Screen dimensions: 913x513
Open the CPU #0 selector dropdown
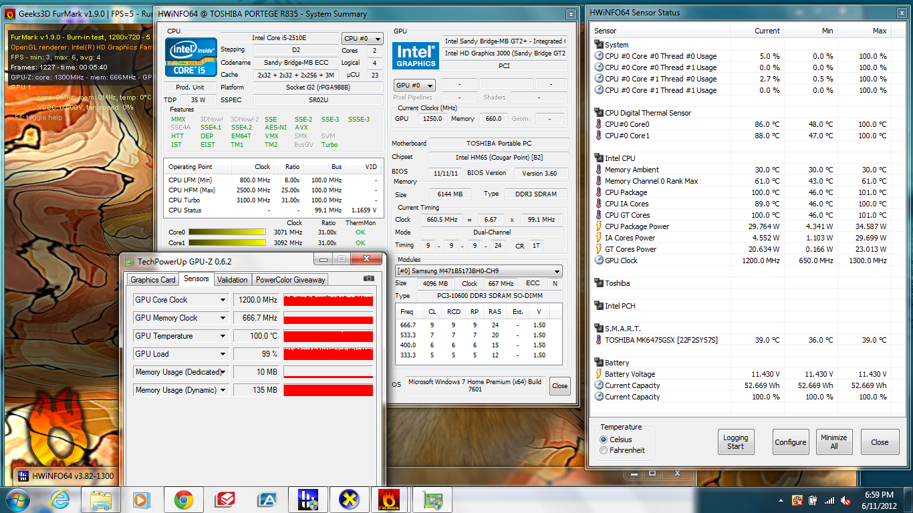362,39
